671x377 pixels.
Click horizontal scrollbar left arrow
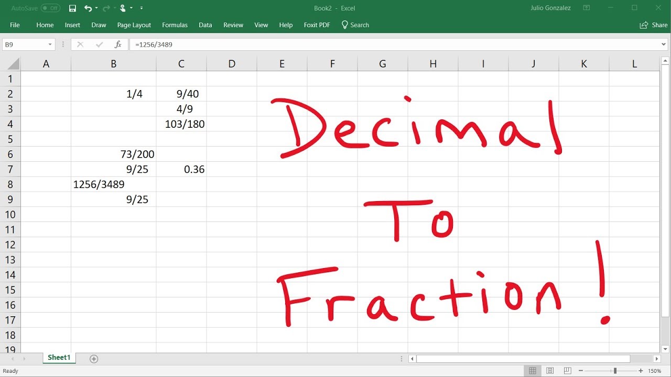(x=413, y=359)
